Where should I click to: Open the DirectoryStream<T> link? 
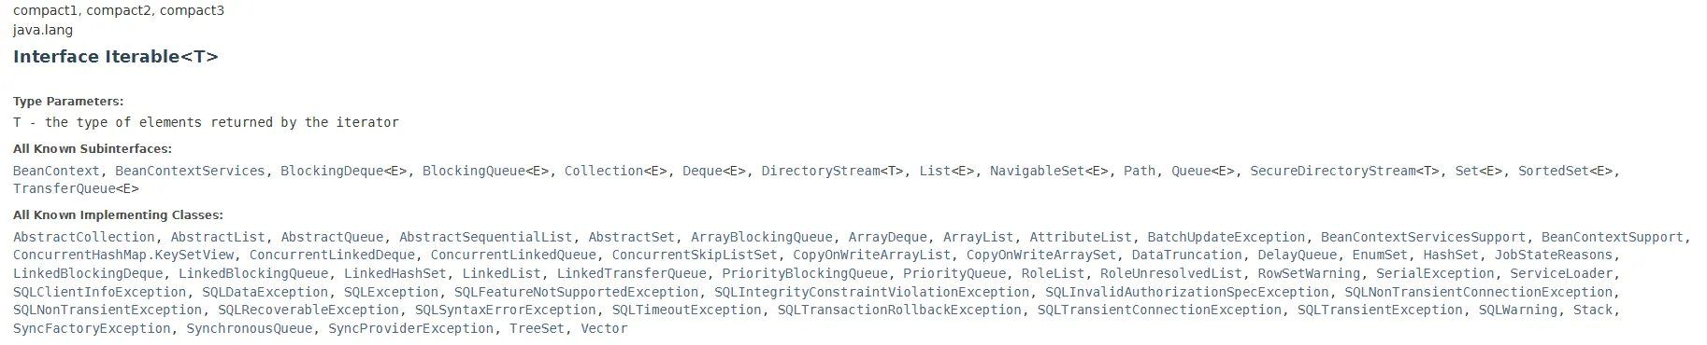(833, 171)
